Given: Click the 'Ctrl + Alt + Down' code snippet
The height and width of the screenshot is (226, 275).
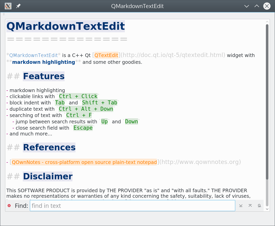Looking at the screenshot, I should click(x=86, y=109).
